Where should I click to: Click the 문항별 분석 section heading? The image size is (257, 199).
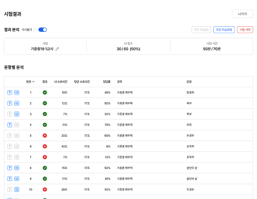14,67
